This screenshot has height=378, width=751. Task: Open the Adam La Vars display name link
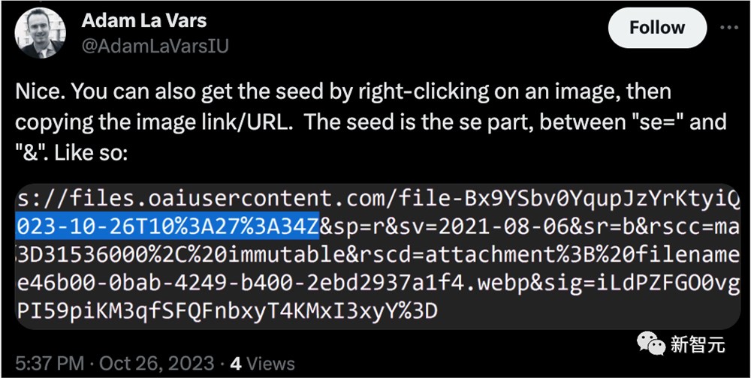(144, 20)
